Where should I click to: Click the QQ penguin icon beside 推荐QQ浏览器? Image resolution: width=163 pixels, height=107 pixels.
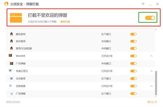click(11, 48)
